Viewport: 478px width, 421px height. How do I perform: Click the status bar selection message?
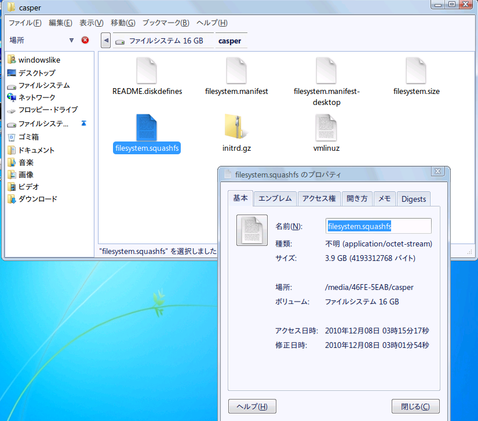coord(158,251)
